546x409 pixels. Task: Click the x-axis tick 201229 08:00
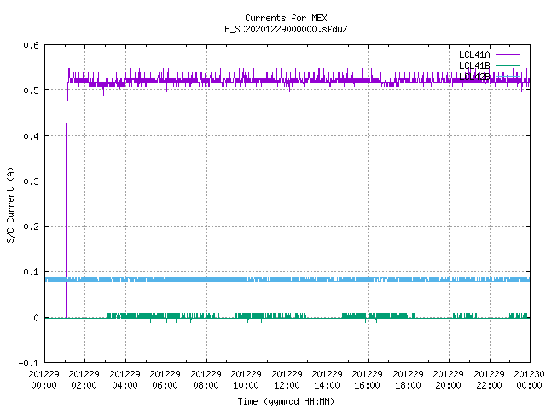click(206, 379)
